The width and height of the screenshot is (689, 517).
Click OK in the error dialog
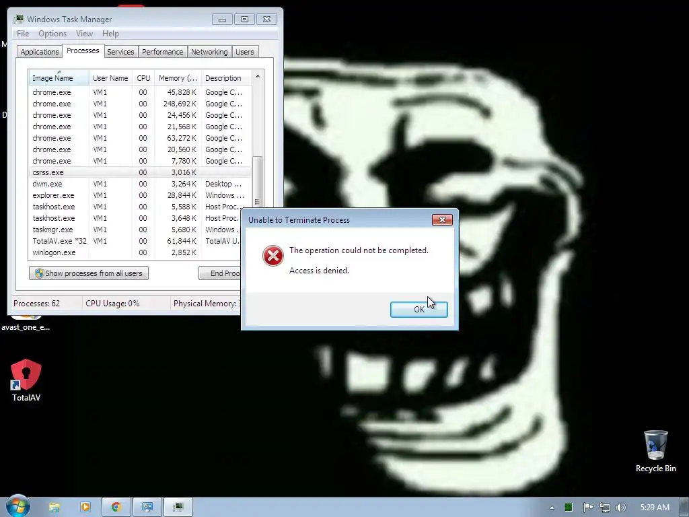pos(419,310)
